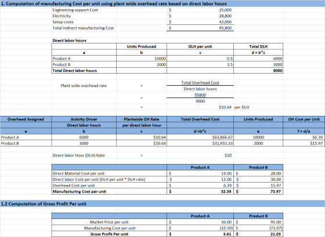Image resolution: width=325 pixels, height=237 pixels.
Task: Select the underlined 95800 numerator cell
Action: tap(200, 95)
